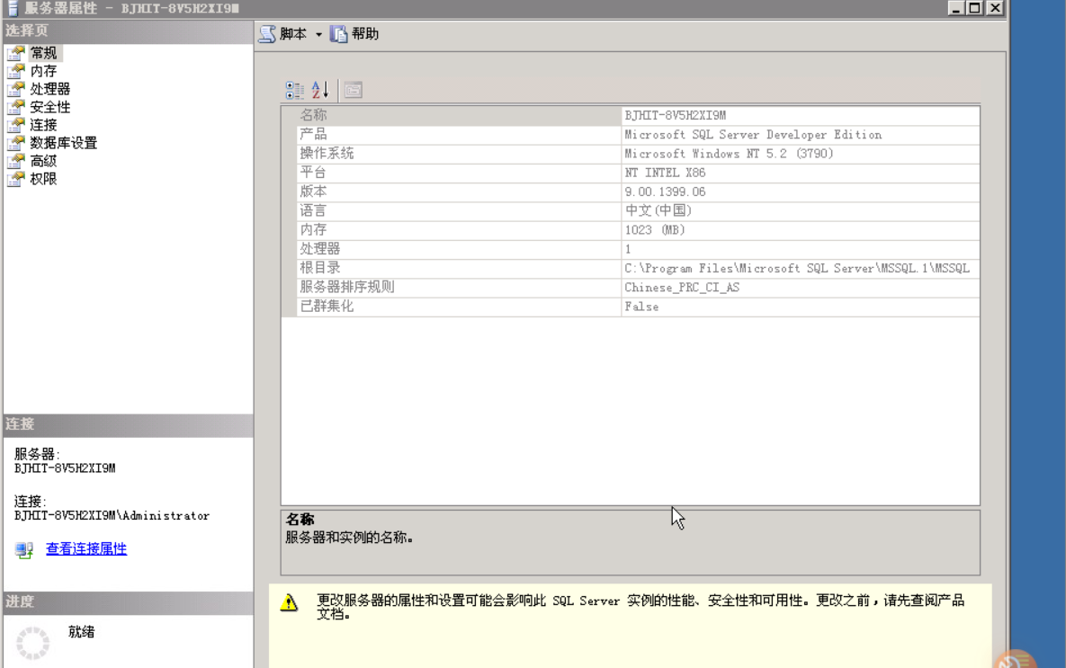Click the BJHIT-8V5H2XI9M\Administrator connection text
This screenshot has height=668, width=1066.
pos(112,516)
